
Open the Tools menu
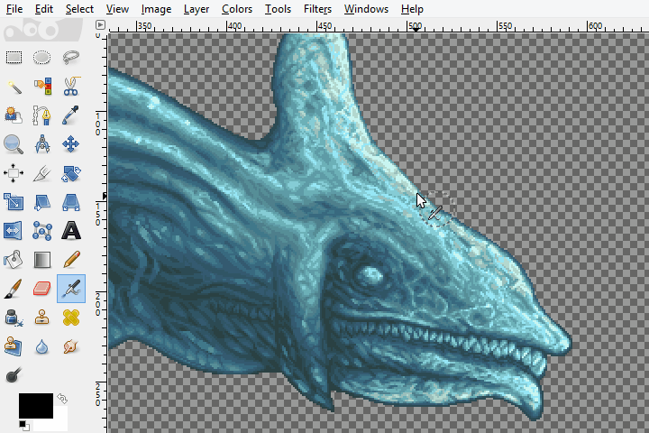click(x=278, y=9)
